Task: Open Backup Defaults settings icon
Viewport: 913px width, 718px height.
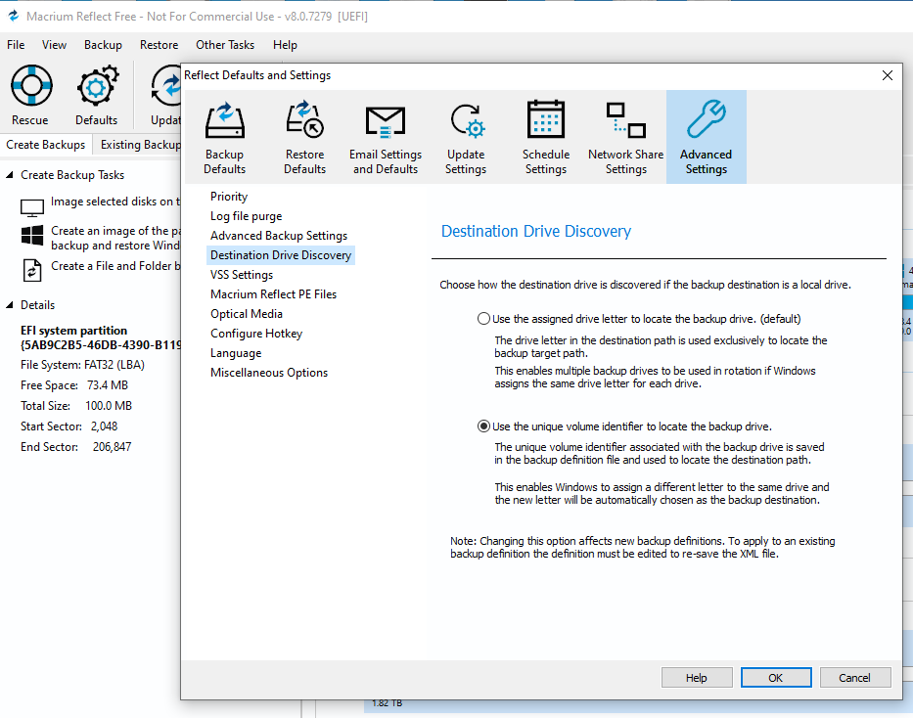Action: click(x=225, y=120)
